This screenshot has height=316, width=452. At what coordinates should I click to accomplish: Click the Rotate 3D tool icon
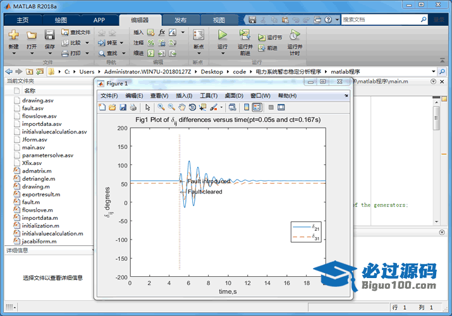coord(191,107)
